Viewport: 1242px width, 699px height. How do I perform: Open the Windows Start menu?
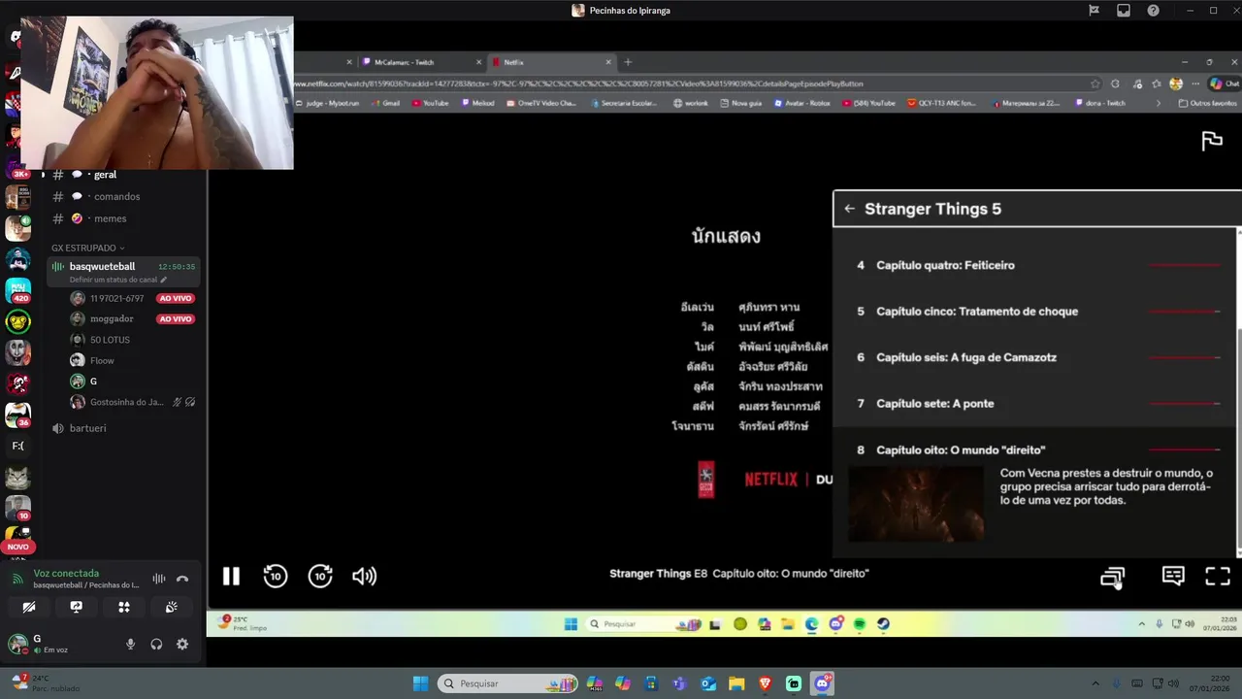point(420,683)
